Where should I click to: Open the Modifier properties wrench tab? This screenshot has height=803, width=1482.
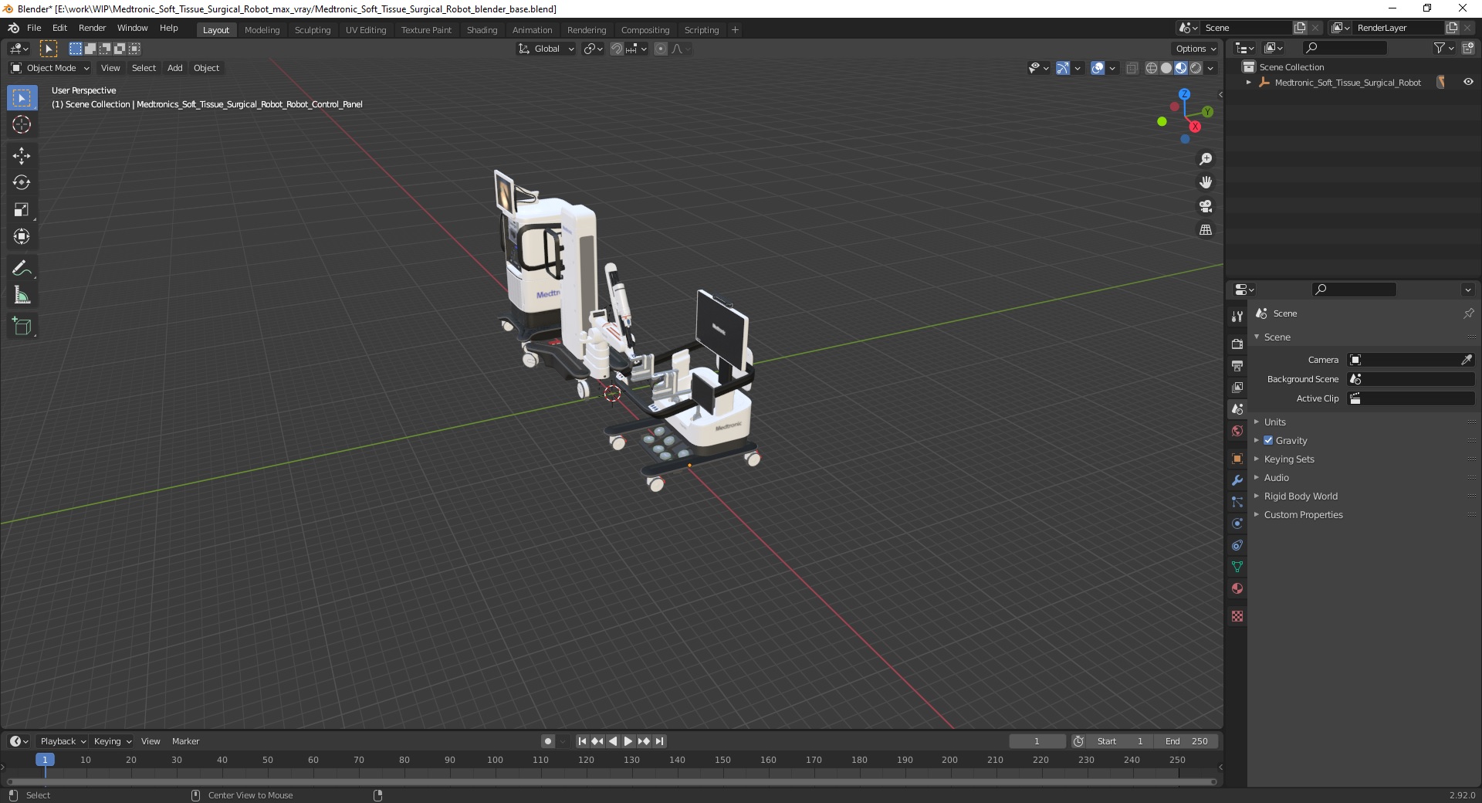click(x=1237, y=480)
